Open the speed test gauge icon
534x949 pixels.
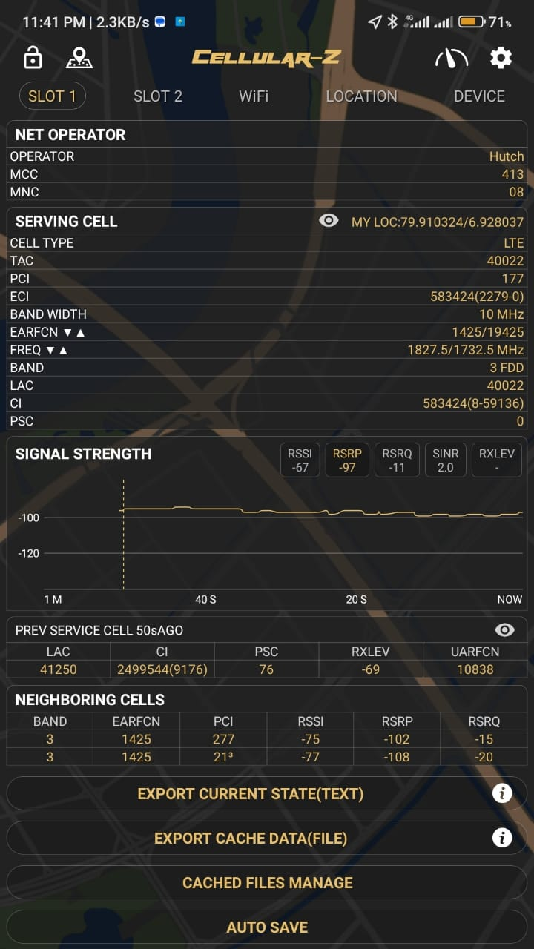coord(451,58)
